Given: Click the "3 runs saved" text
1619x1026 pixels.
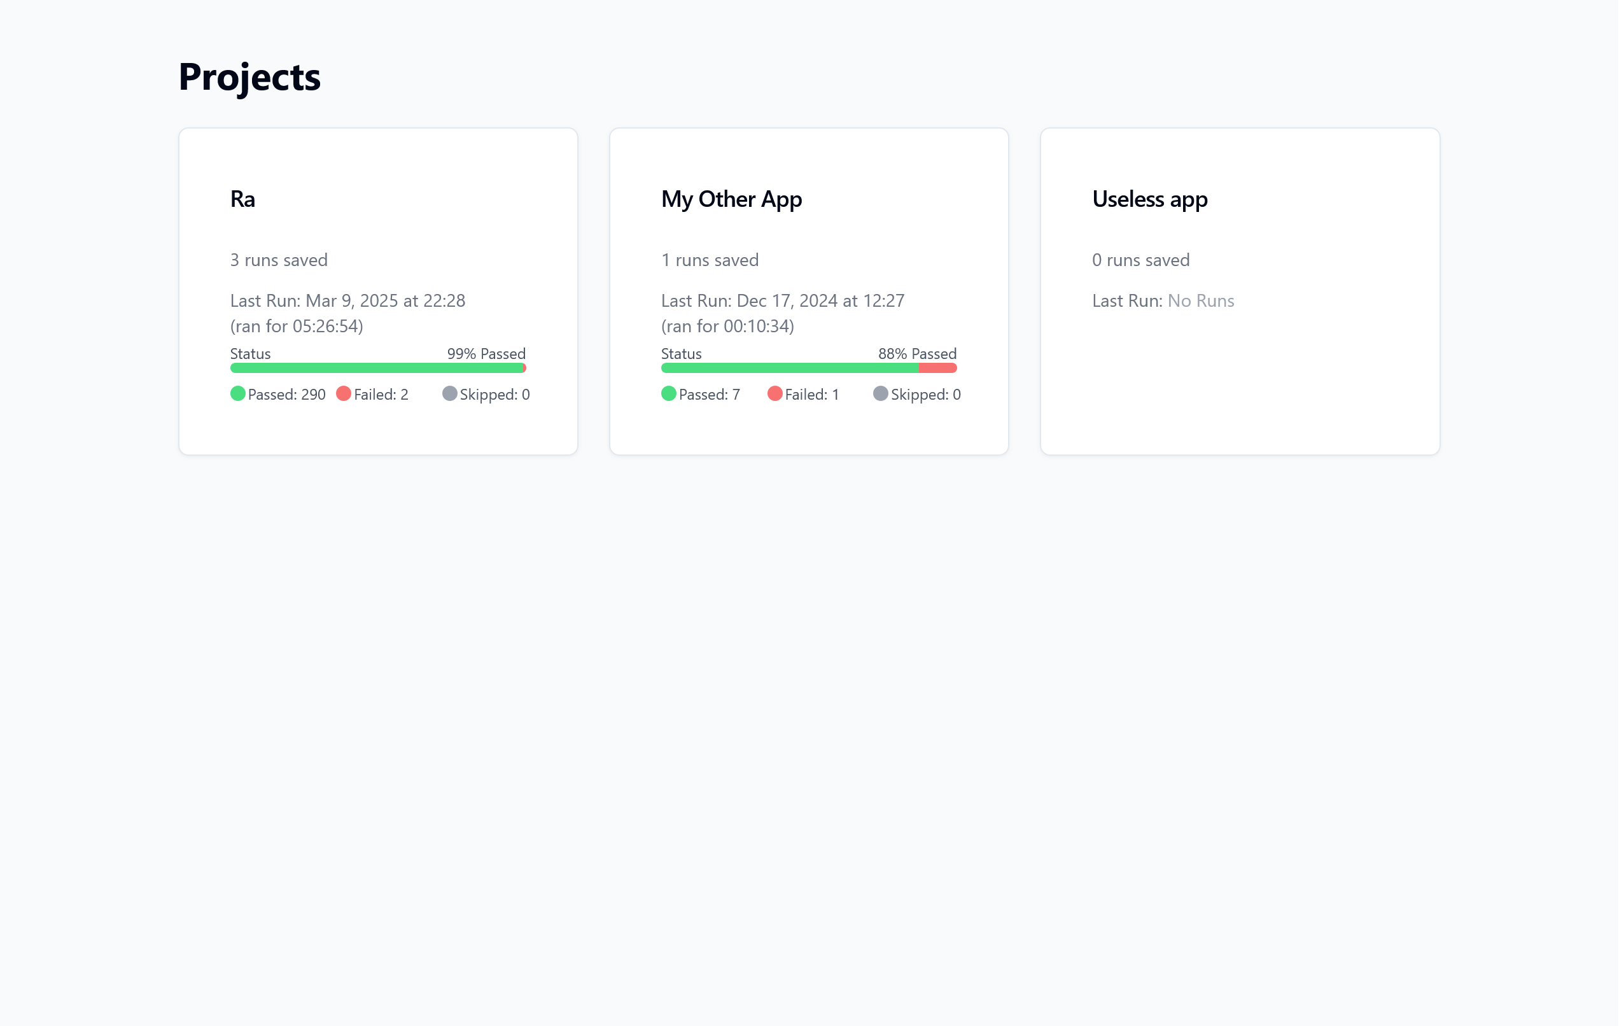Looking at the screenshot, I should pyautogui.click(x=279, y=260).
